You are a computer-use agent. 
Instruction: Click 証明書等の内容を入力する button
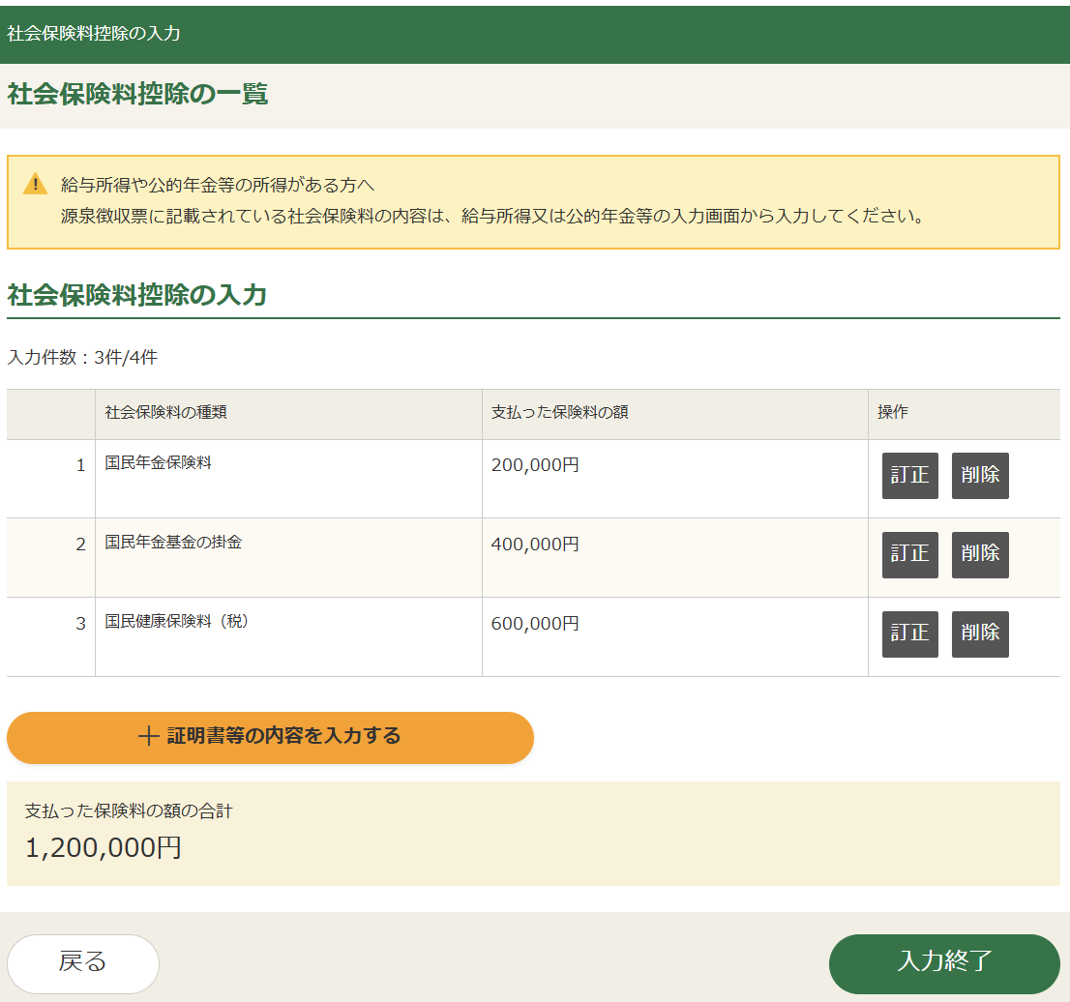pyautogui.click(x=270, y=737)
